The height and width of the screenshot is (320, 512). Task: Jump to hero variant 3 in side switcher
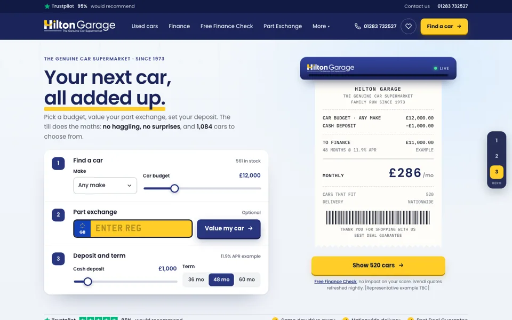(497, 172)
